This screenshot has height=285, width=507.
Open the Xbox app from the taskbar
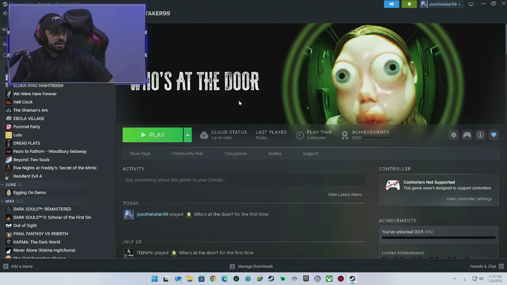pos(329,279)
